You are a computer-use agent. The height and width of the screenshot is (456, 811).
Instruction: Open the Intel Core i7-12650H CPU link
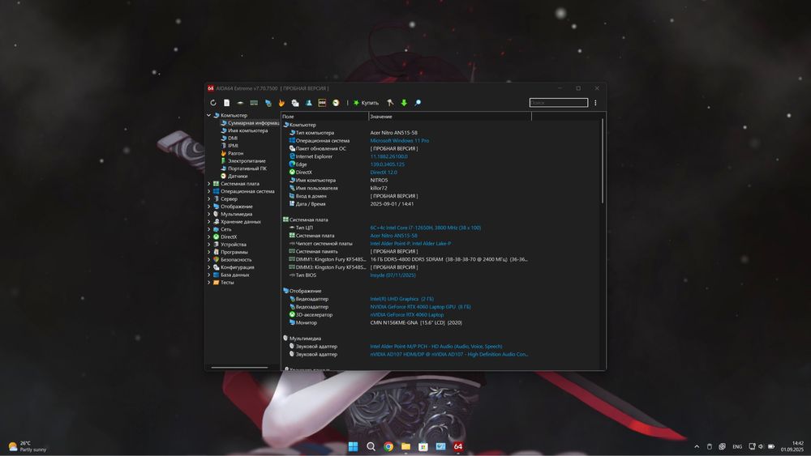[x=425, y=228]
